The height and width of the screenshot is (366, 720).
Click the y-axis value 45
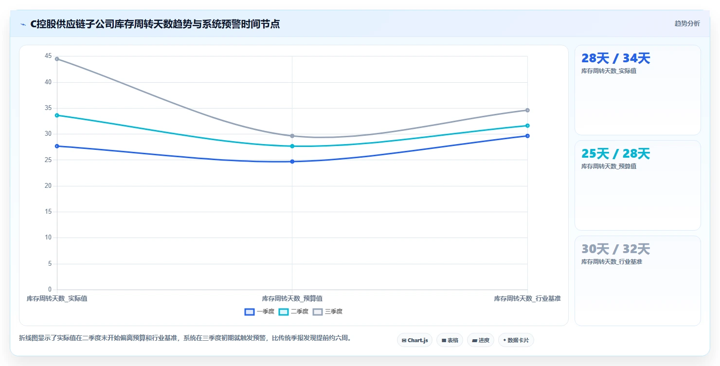point(48,56)
